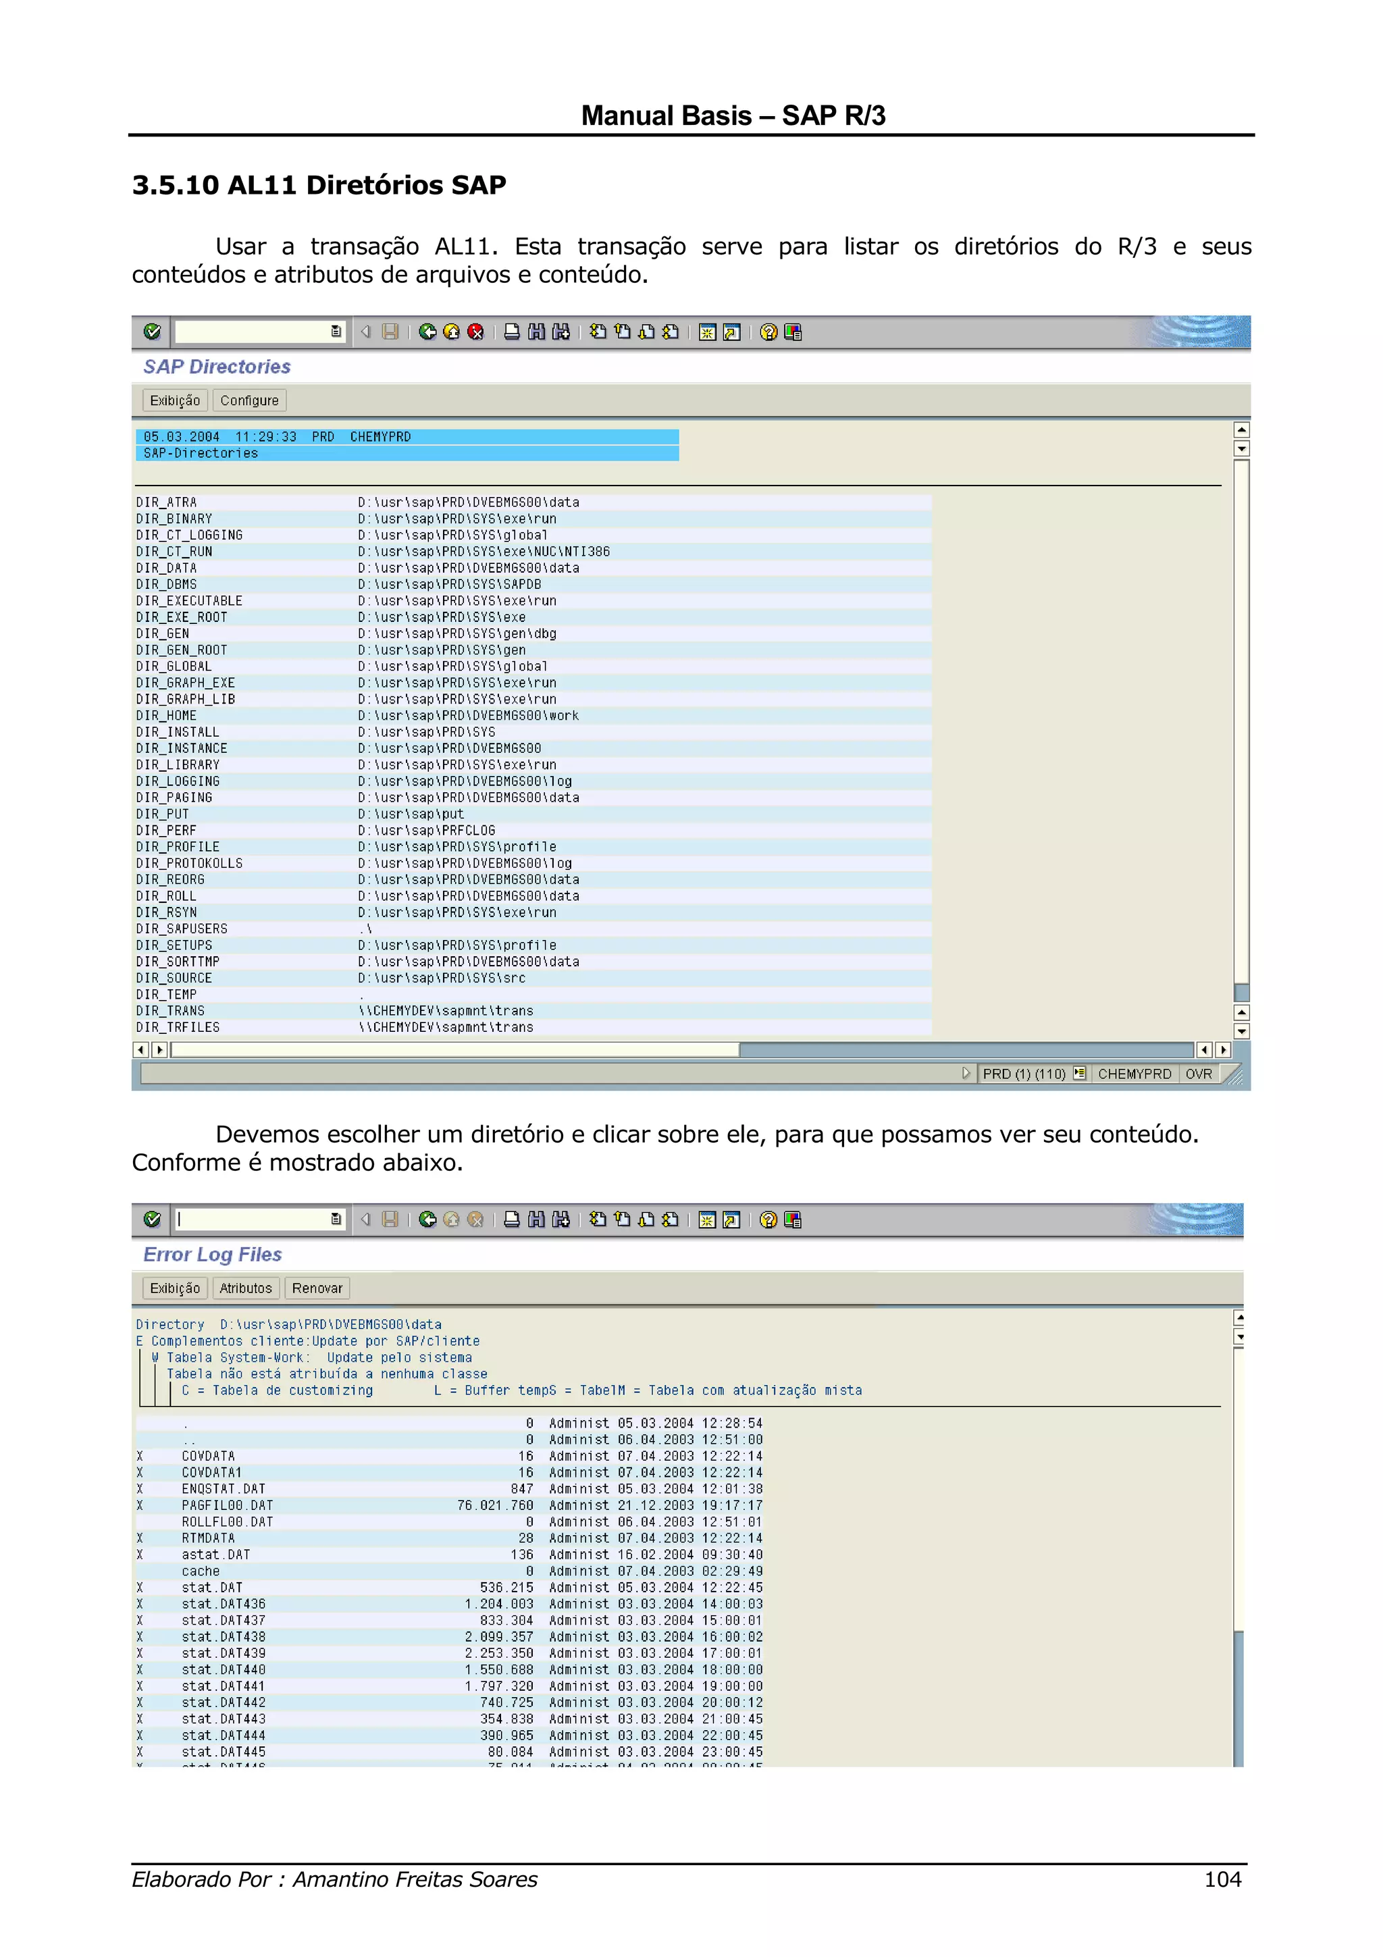Select the DIR_SAPUSERS directory row

(533, 929)
